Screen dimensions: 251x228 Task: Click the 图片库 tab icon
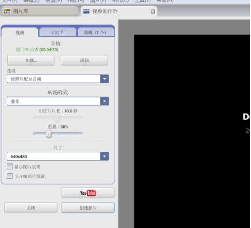(x=7, y=11)
